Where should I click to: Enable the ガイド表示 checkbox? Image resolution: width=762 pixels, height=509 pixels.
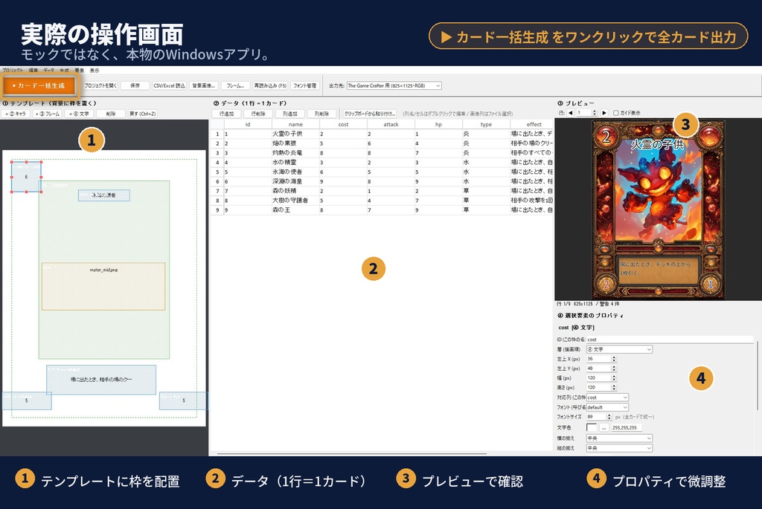(x=615, y=112)
